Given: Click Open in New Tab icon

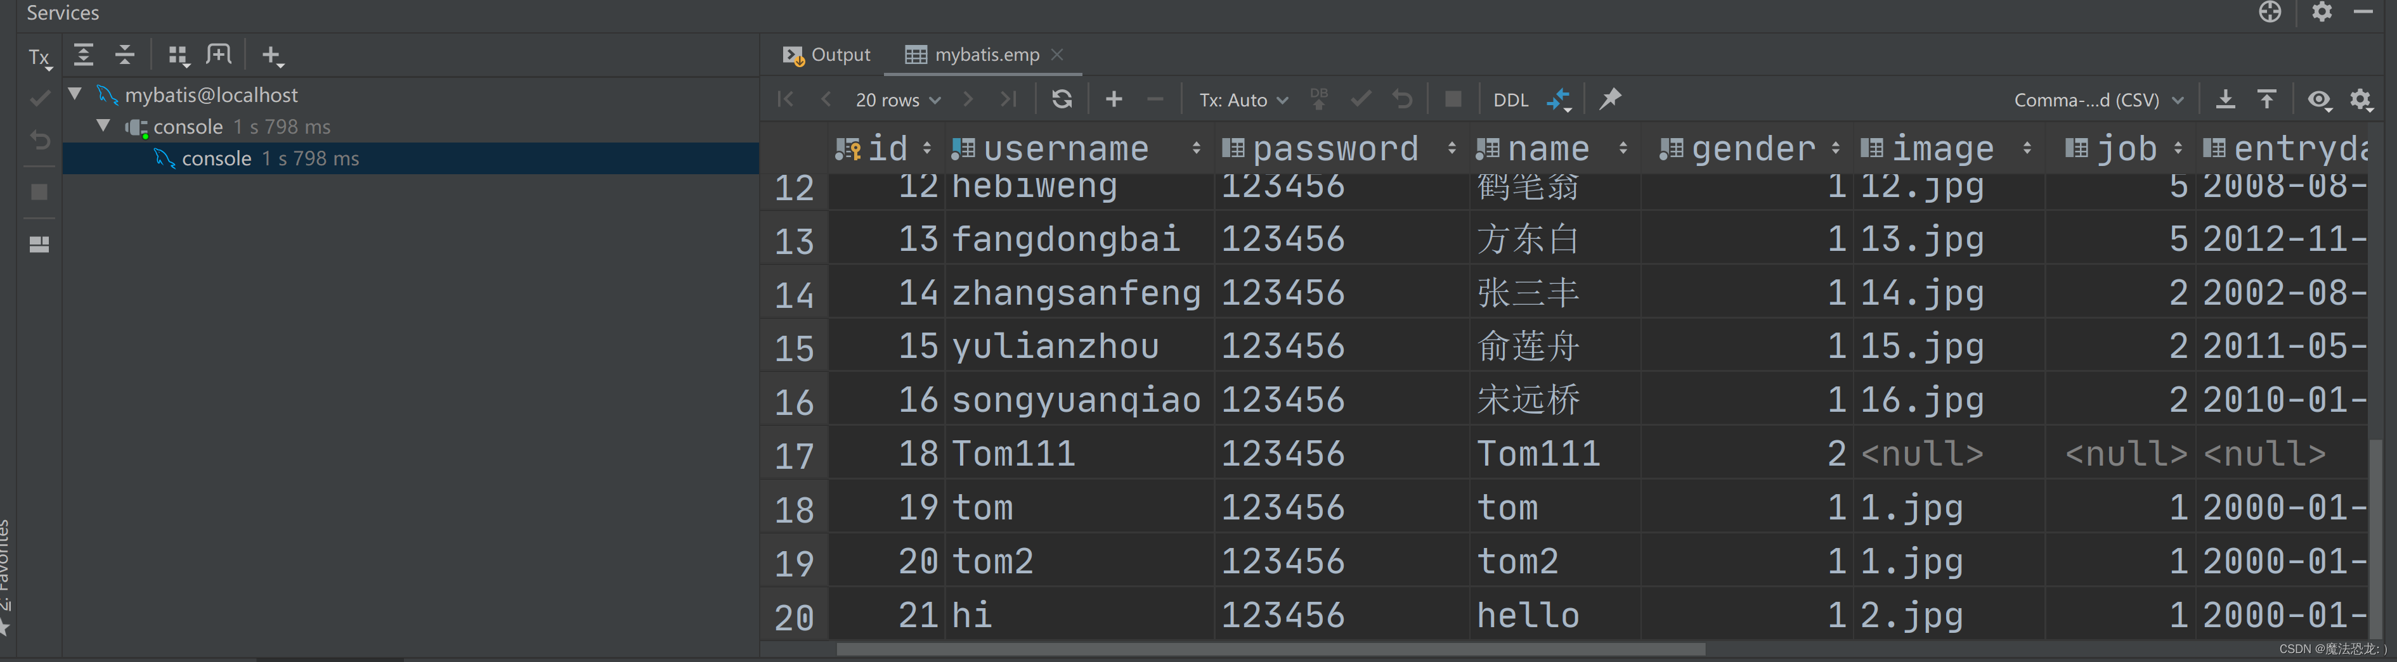Looking at the screenshot, I should (x=219, y=55).
